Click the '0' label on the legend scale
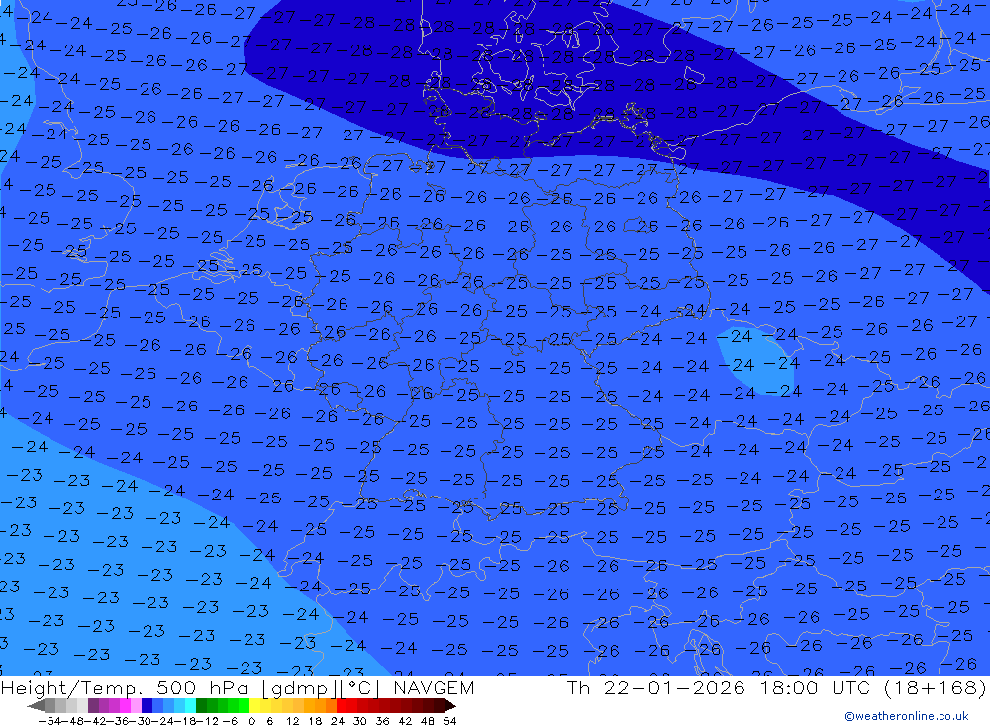The height and width of the screenshot is (725, 990). click(251, 721)
